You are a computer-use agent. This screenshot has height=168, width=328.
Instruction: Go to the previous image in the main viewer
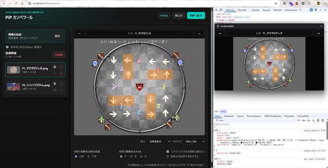point(80,33)
